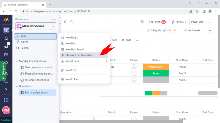This screenshot has width=220, height=123.
Task: Open monday.com home logo in sidebar
Action: tap(6, 20)
